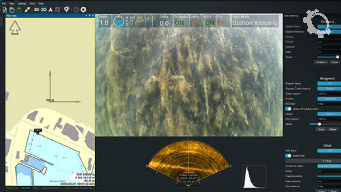
Task: Click the Displace Speed slider handle
Action: tap(338, 57)
